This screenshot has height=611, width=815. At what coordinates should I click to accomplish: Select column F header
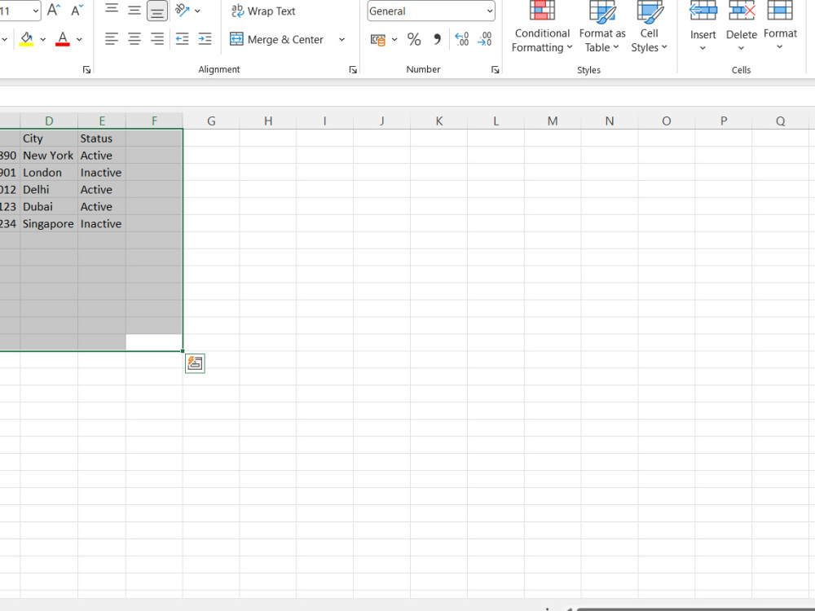pyautogui.click(x=154, y=121)
